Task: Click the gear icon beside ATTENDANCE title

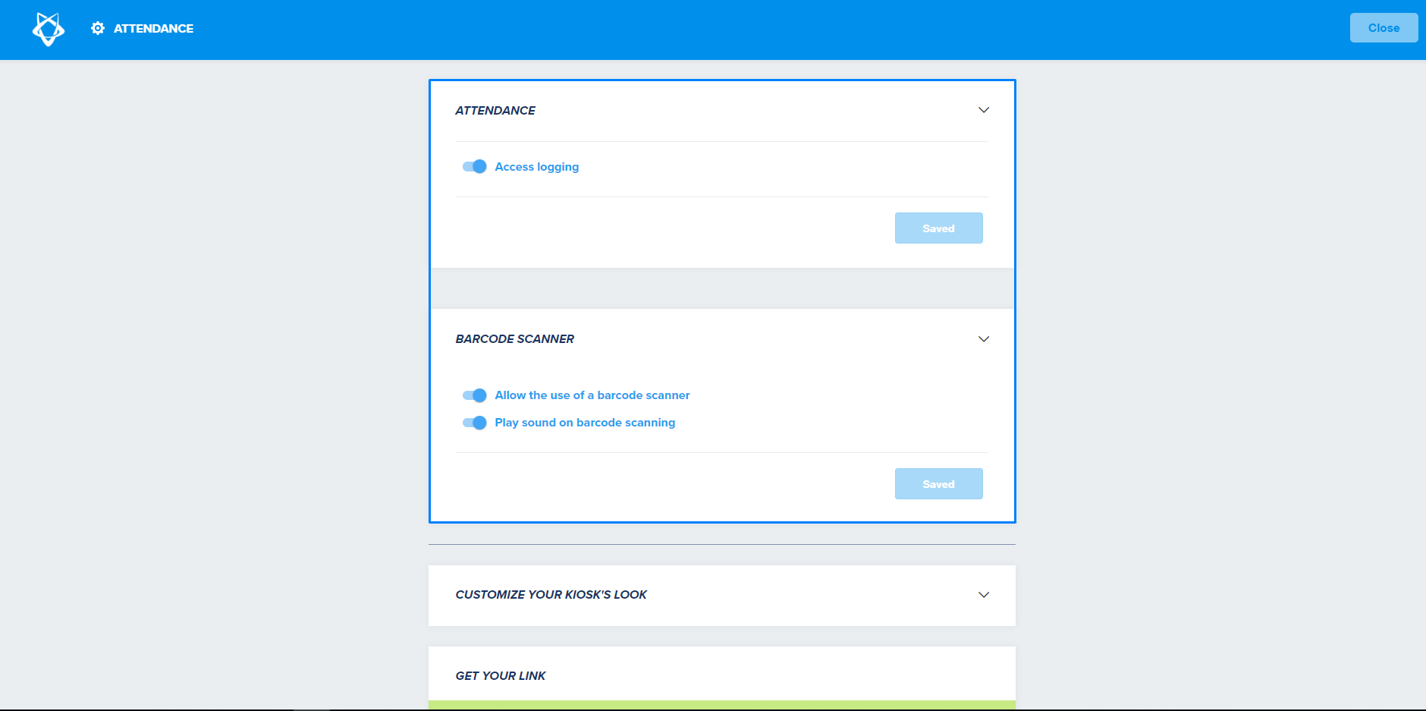Action: click(x=98, y=28)
